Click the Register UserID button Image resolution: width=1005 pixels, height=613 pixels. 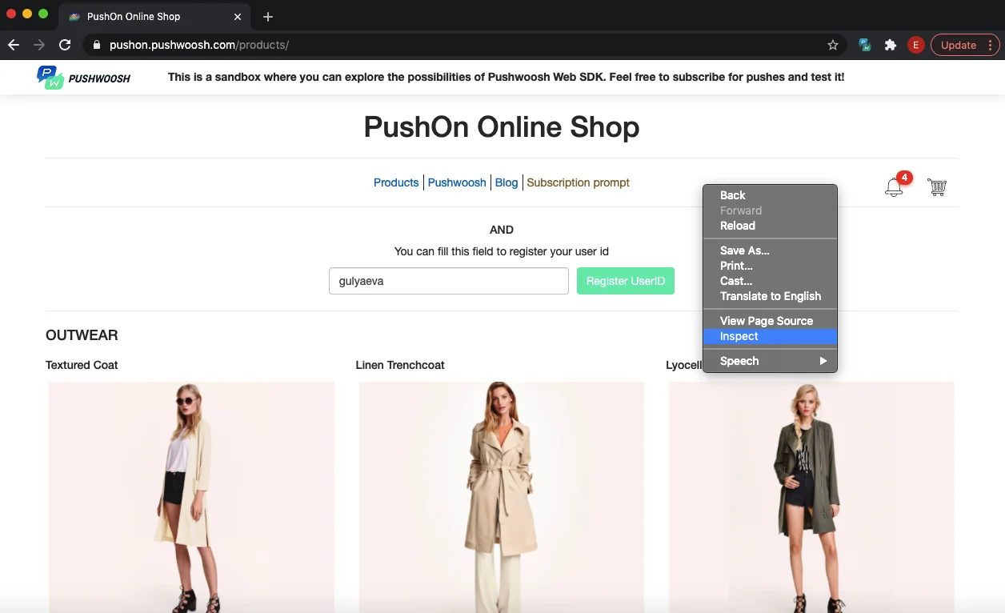(x=625, y=281)
